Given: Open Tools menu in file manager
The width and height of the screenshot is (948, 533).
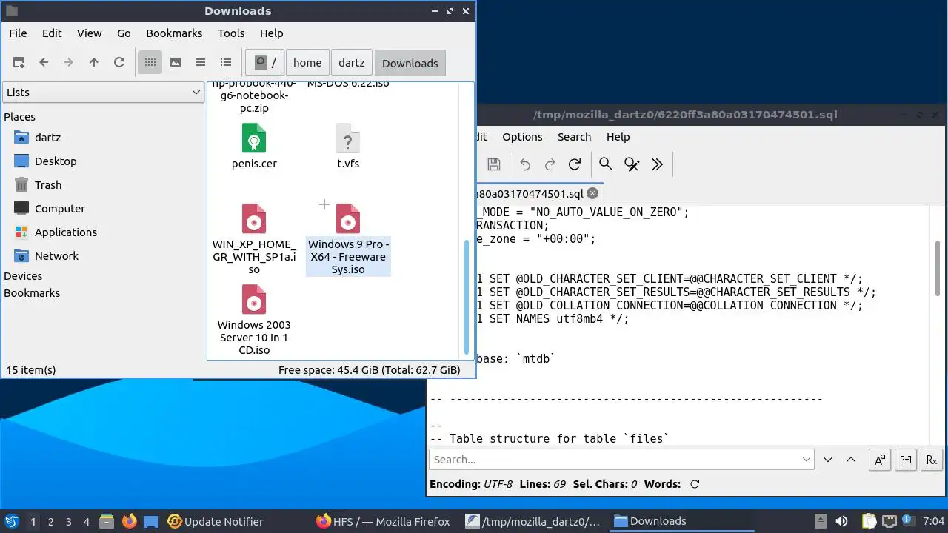Looking at the screenshot, I should tap(231, 33).
